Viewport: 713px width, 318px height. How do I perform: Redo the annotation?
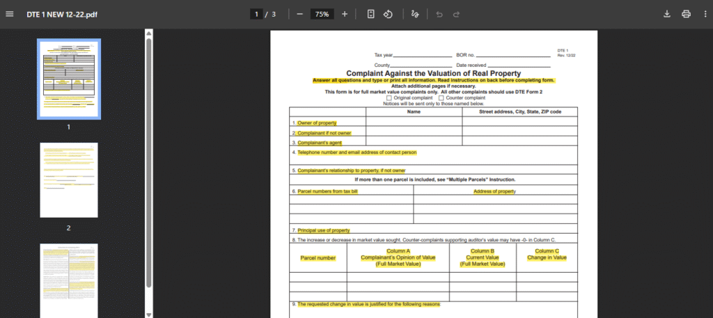tap(456, 14)
